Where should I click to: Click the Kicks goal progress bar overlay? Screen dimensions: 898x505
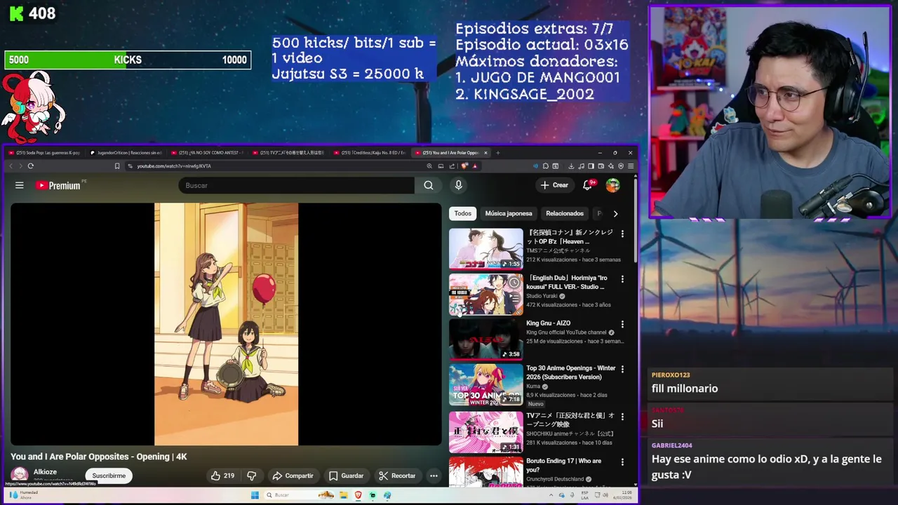[128, 60]
